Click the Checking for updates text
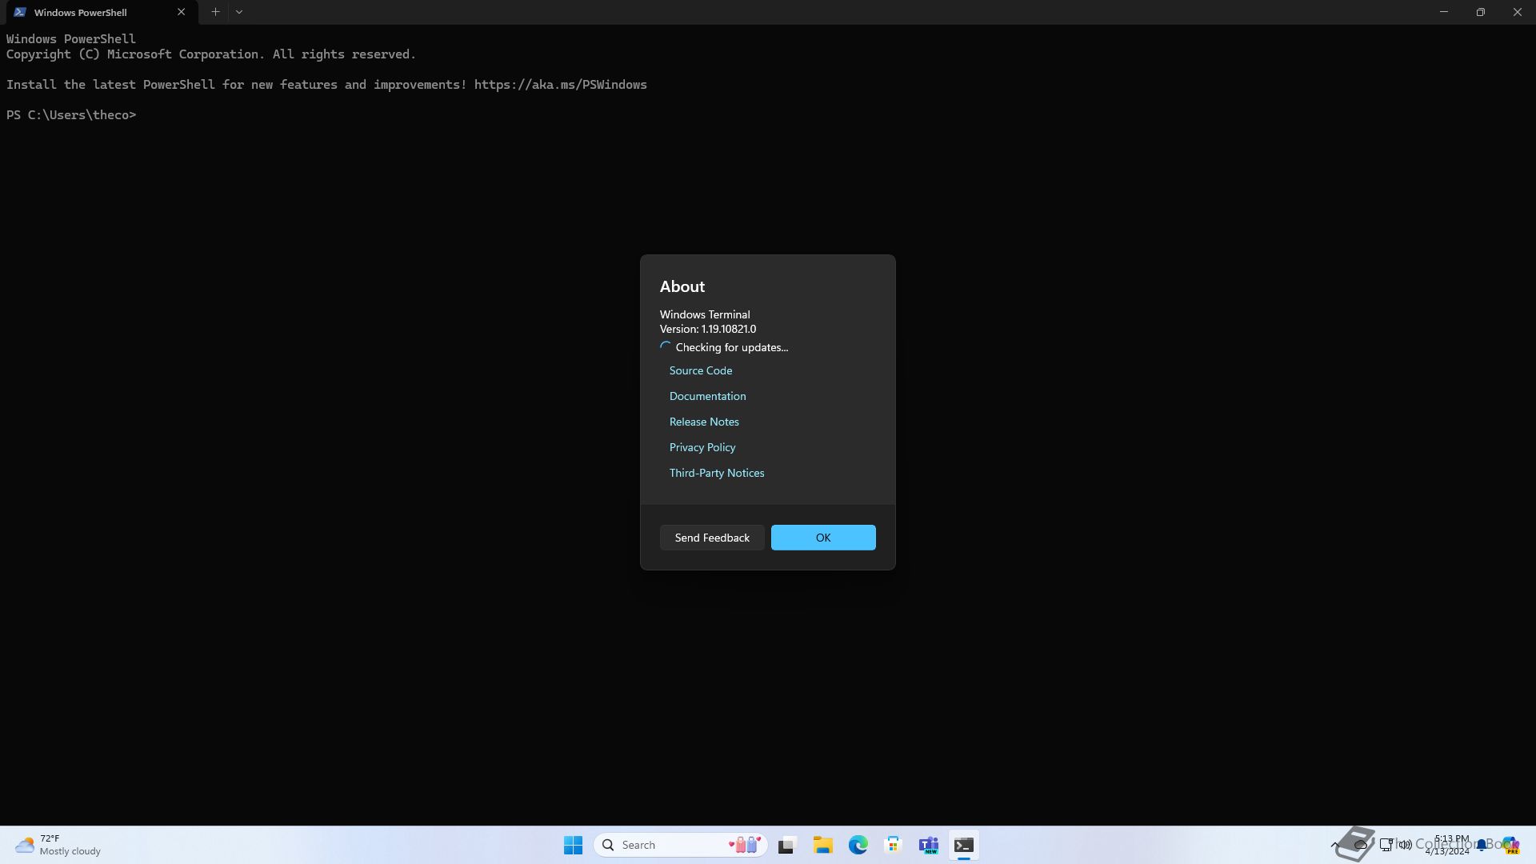 (731, 347)
